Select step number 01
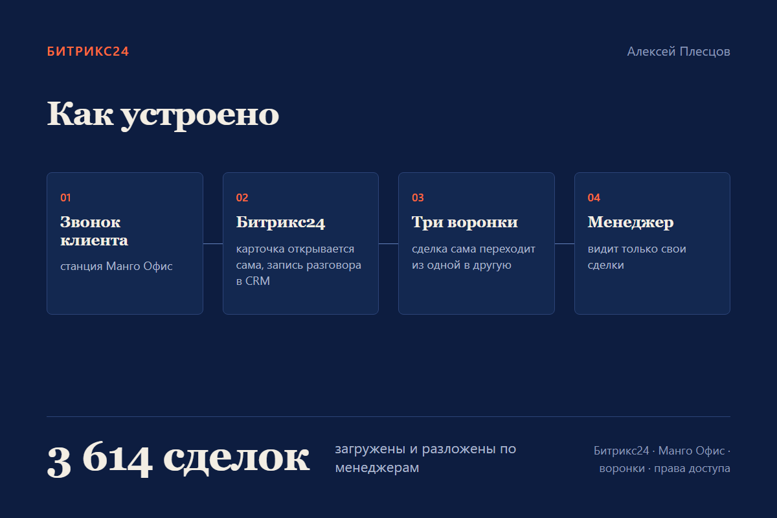This screenshot has width=777, height=518. pos(65,197)
